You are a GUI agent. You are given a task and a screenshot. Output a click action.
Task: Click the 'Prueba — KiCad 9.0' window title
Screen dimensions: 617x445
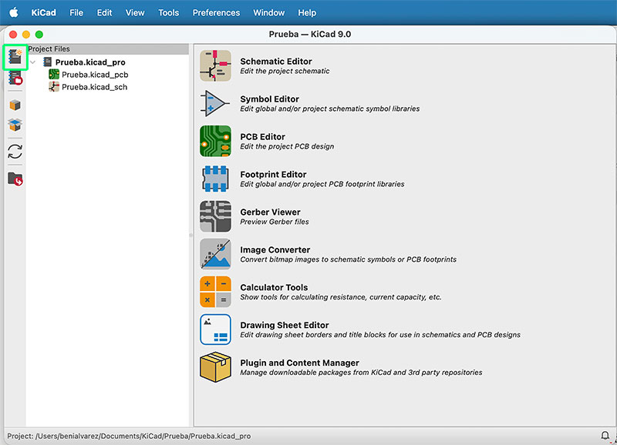pos(310,34)
